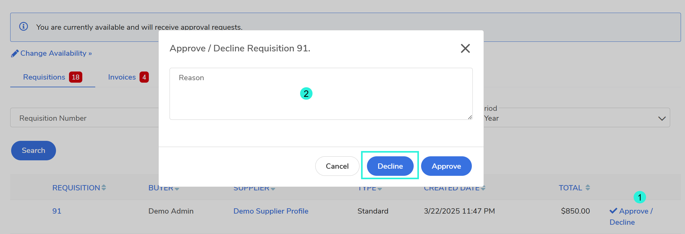Open requisition 91 link in table

pyautogui.click(x=57, y=211)
